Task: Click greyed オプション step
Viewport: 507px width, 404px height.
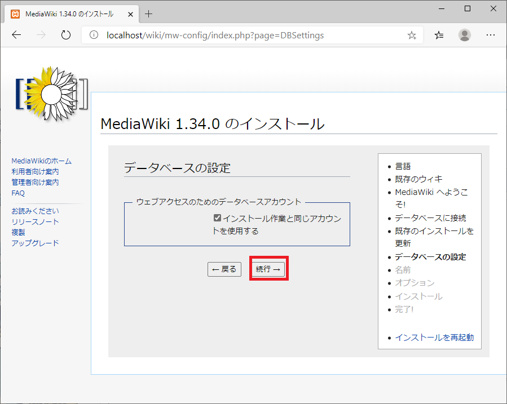Action: click(415, 282)
